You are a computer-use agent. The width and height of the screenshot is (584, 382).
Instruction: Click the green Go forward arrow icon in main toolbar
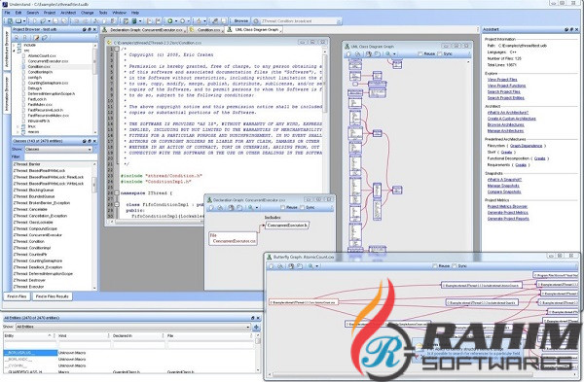point(170,21)
